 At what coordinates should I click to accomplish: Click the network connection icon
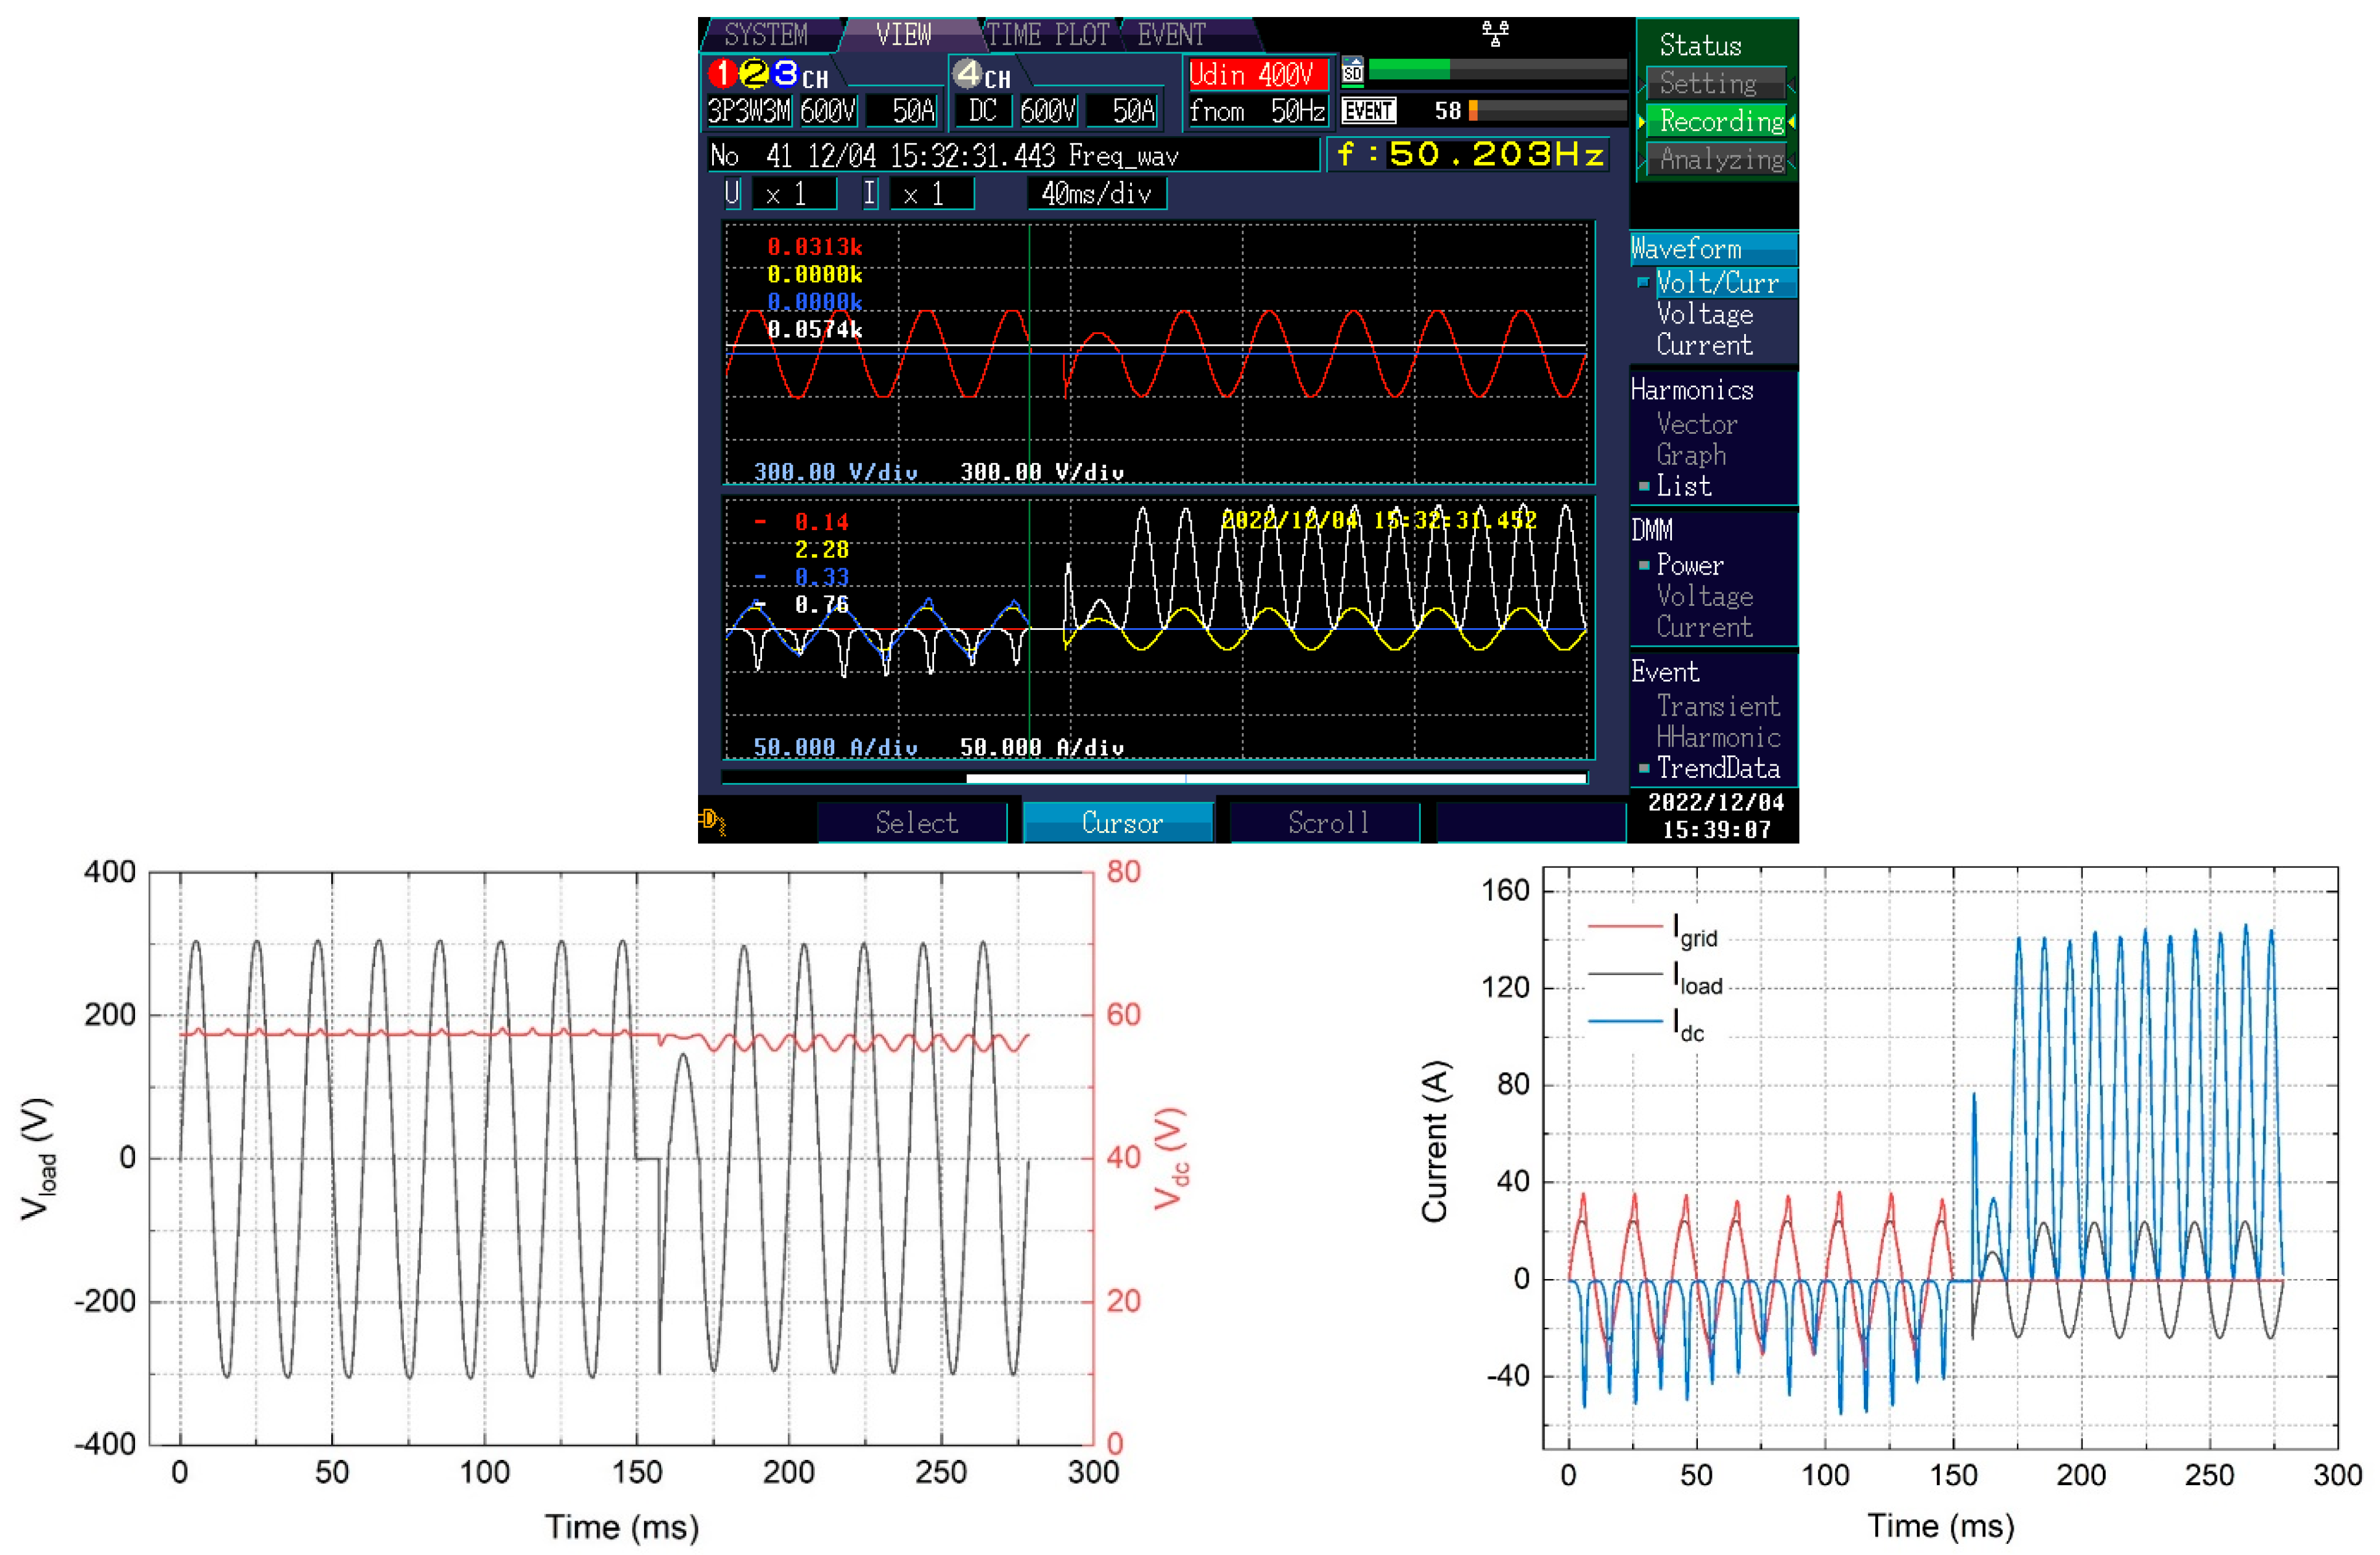1495,34
